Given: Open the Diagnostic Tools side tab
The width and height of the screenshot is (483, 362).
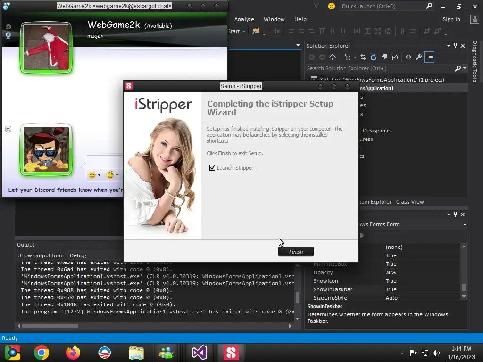Looking at the screenshot, I should tap(475, 61).
